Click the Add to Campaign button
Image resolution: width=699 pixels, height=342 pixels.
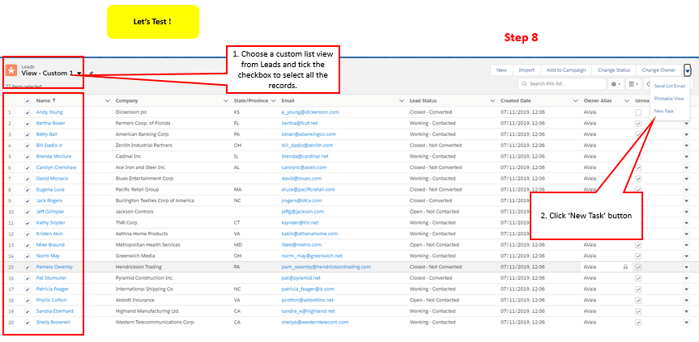(564, 70)
